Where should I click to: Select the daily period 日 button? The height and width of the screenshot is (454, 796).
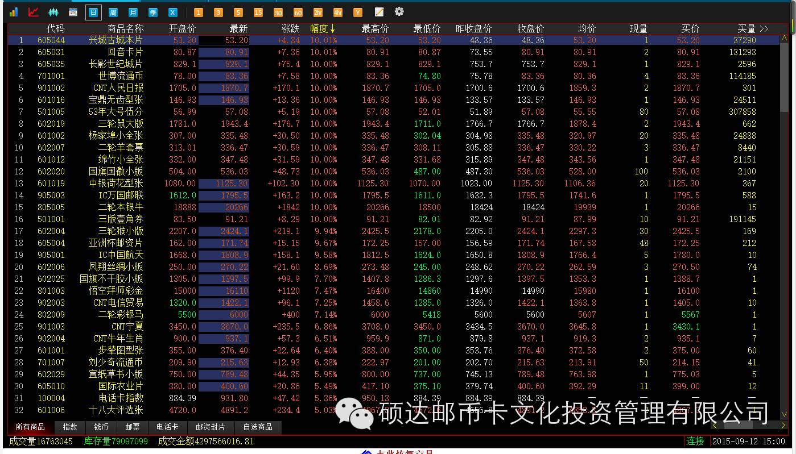pos(93,12)
